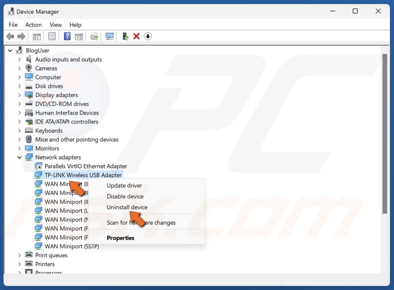This screenshot has height=290, width=394.
Task: Minimize the Device Manager window
Action: point(333,11)
